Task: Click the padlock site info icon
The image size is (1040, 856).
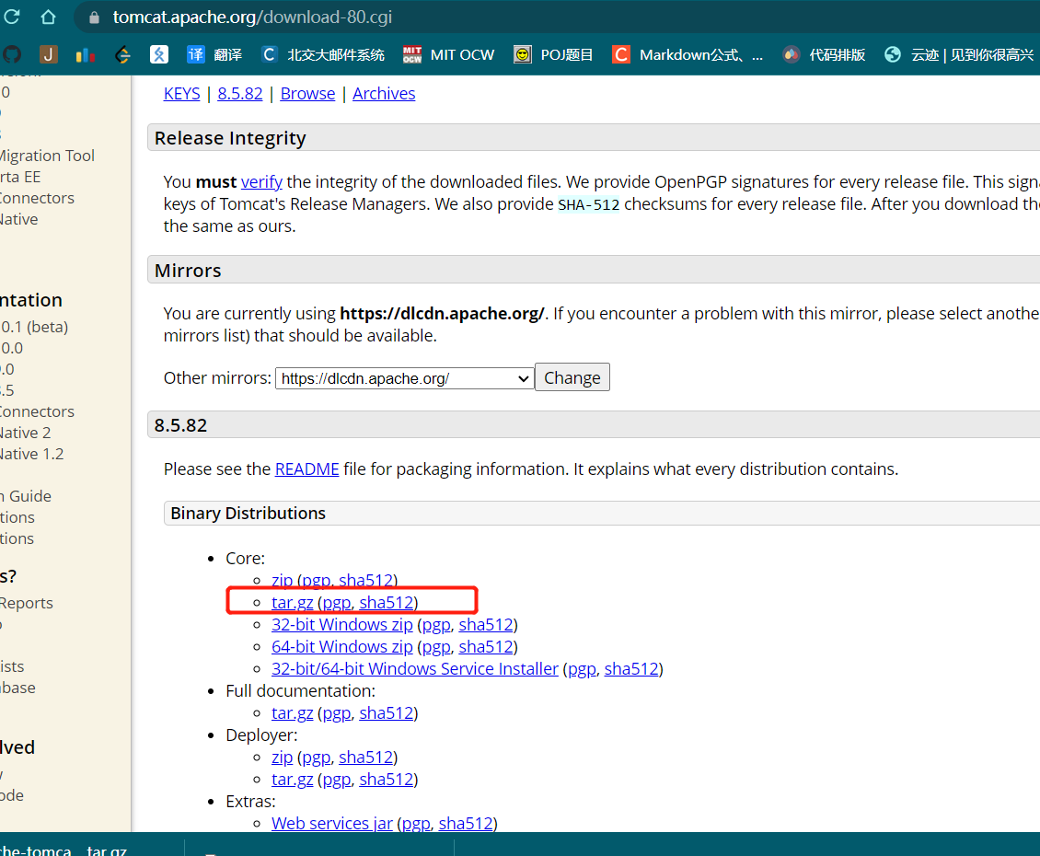Action: [x=94, y=17]
